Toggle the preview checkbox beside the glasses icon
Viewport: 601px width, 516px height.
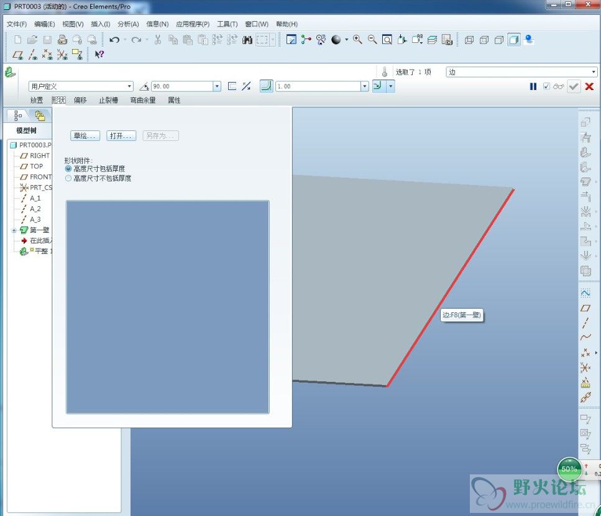[546, 86]
